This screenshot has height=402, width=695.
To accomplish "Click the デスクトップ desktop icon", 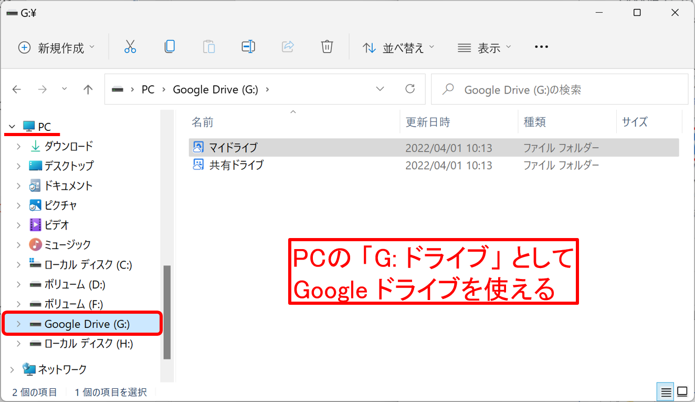I will (x=35, y=166).
